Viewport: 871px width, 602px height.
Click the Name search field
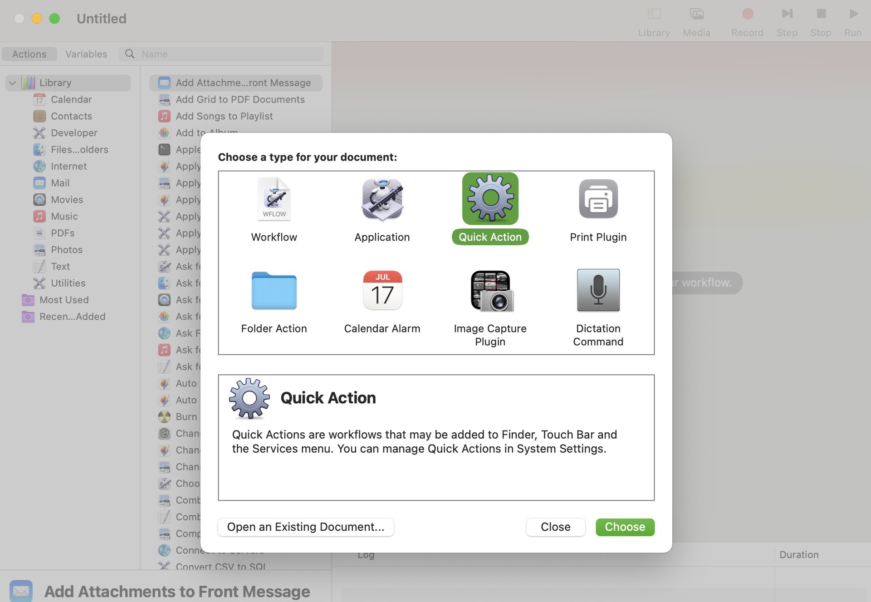(x=227, y=54)
